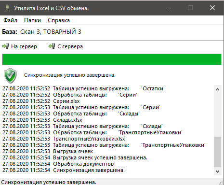Screen dimensions: 224x185
Task: Click log line Обработка таблицы 'Серии'
Action: pyautogui.click(x=69, y=95)
